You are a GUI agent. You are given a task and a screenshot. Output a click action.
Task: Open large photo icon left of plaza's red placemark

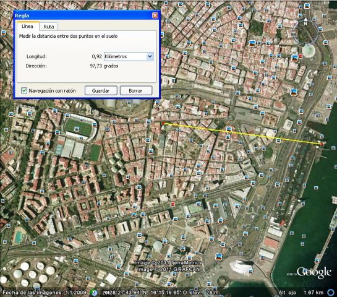[294, 58]
